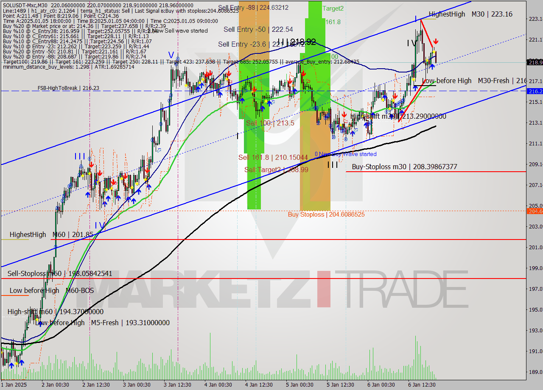Click the 199.0 price axis label
The height and width of the screenshot is (390, 543).
536,268
